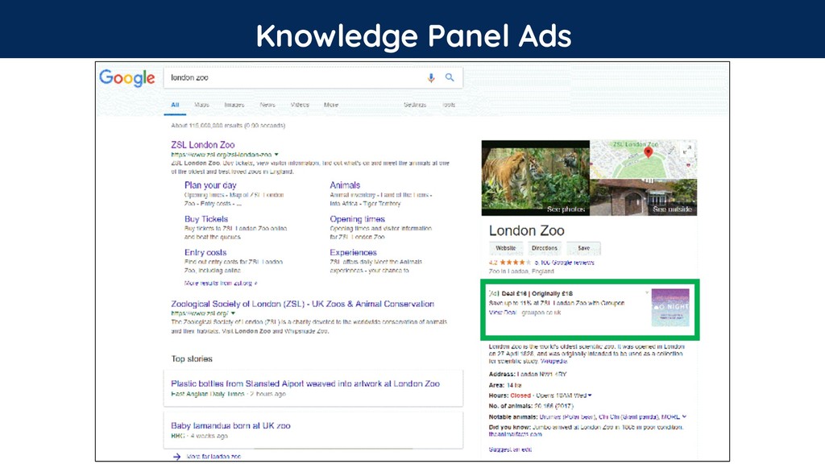Image resolution: width=825 pixels, height=464 pixels.
Task: Open the Plan your day sitelink
Action: coord(210,185)
